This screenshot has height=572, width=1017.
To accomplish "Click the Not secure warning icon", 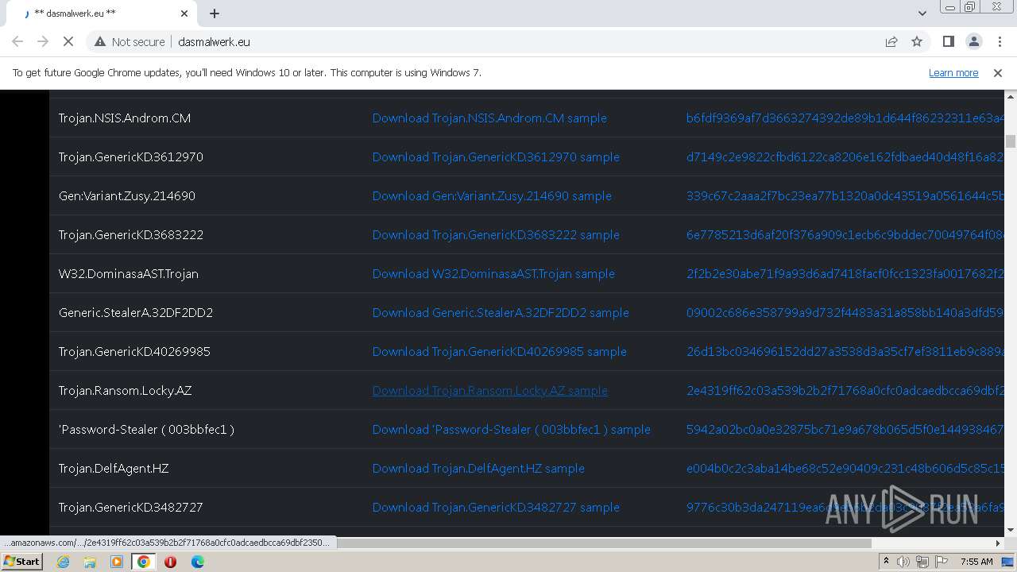I will (100, 41).
